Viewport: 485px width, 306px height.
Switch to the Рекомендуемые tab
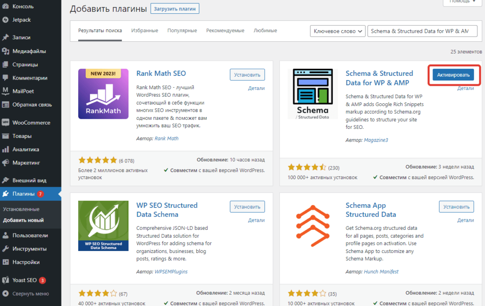click(x=225, y=31)
